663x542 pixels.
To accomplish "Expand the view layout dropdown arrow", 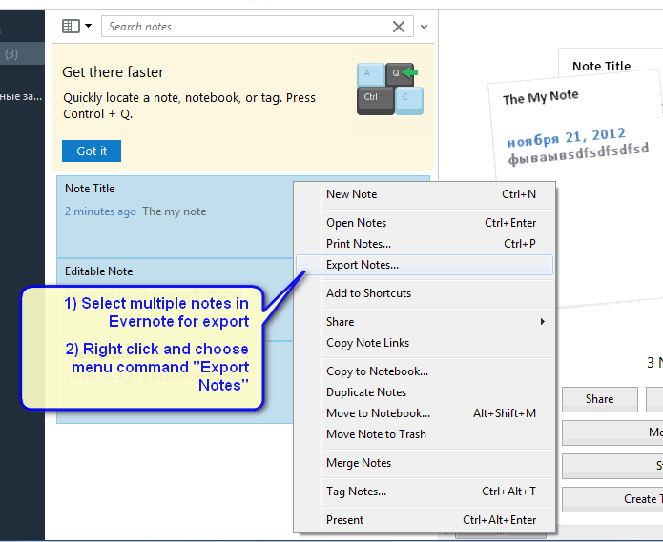I will click(x=88, y=26).
